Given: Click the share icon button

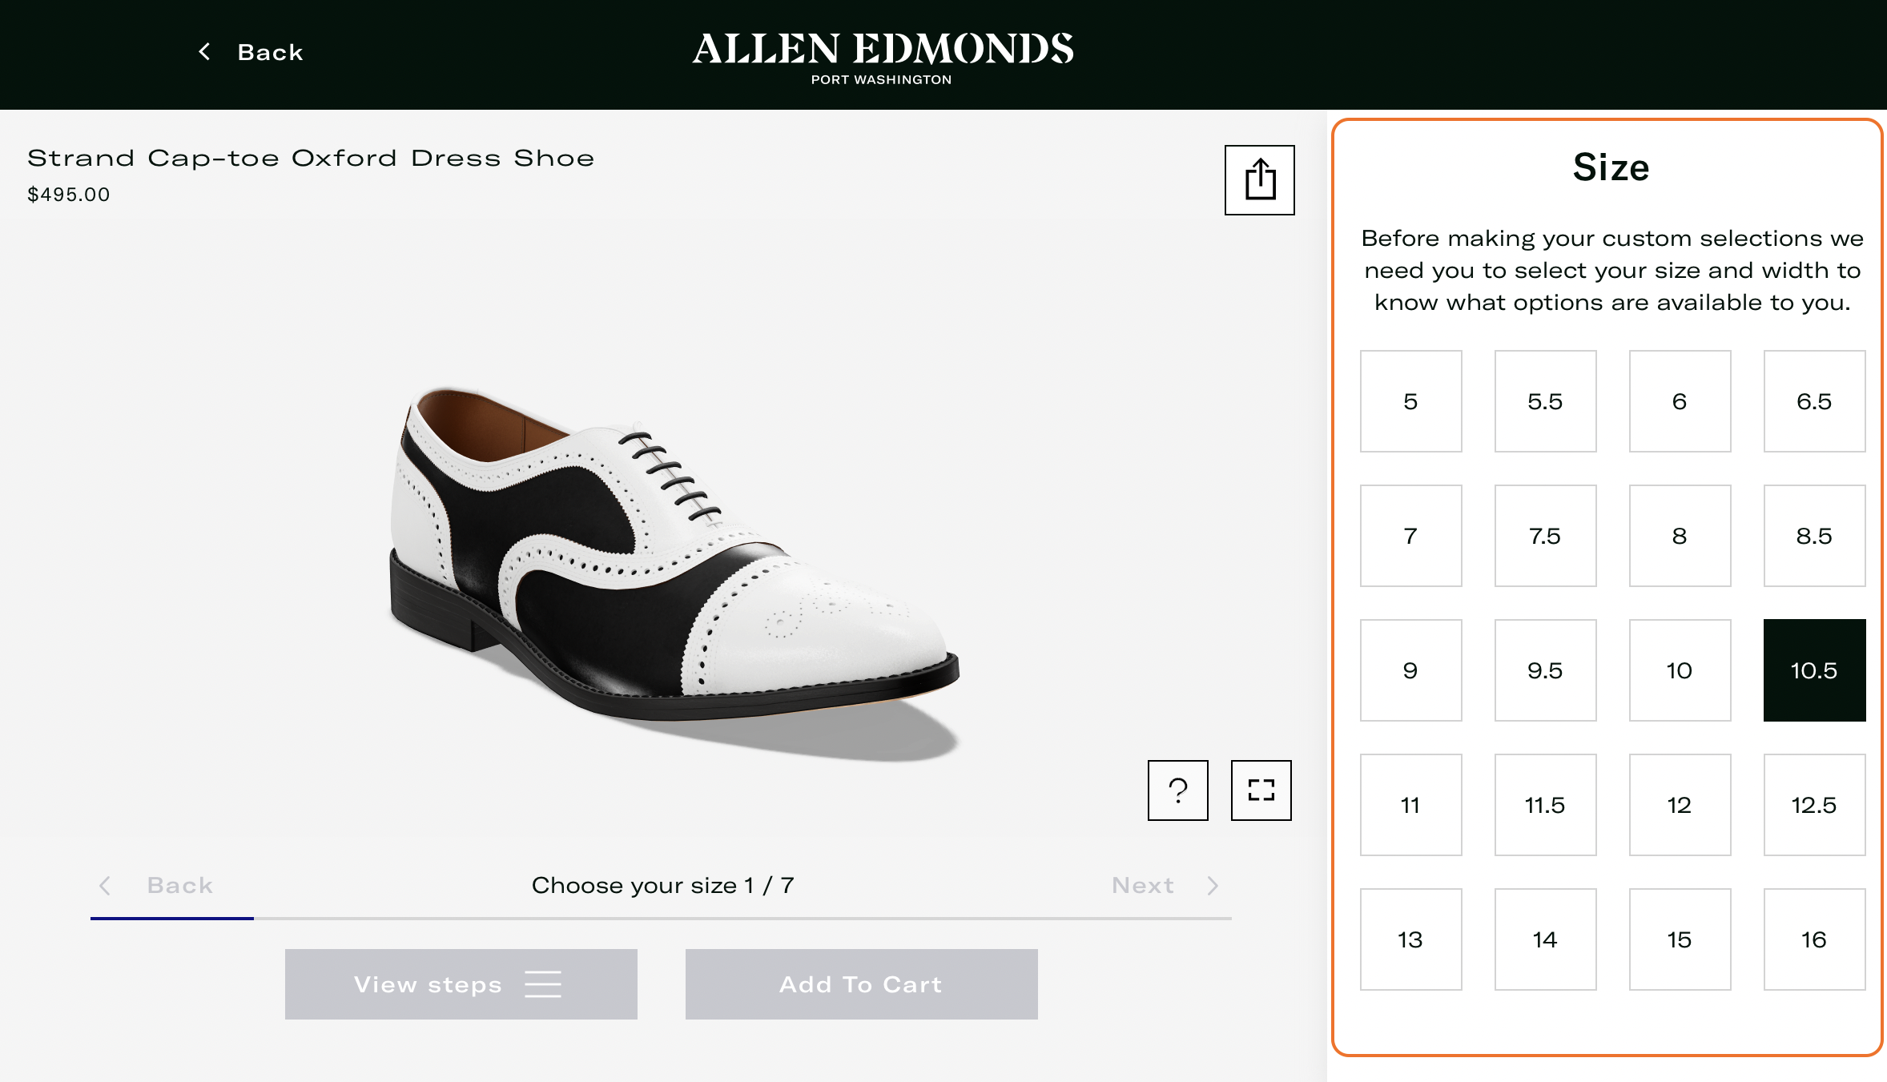Looking at the screenshot, I should click(1259, 180).
